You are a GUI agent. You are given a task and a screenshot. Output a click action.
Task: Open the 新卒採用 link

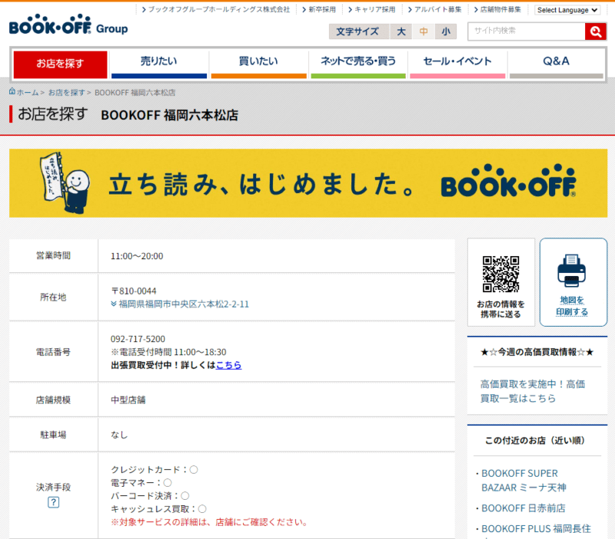click(319, 9)
